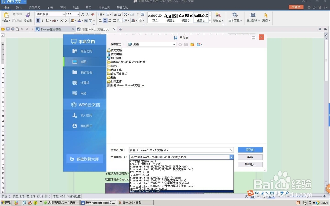The height and width of the screenshot is (206, 330).
Task: Open the 插入 ribbon tab
Action: tap(19, 7)
